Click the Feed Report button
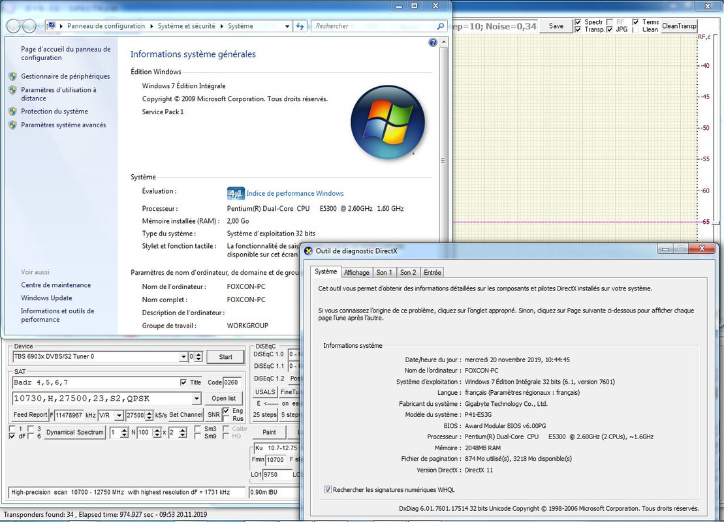Screen dimensions: 724x522 coord(30,415)
